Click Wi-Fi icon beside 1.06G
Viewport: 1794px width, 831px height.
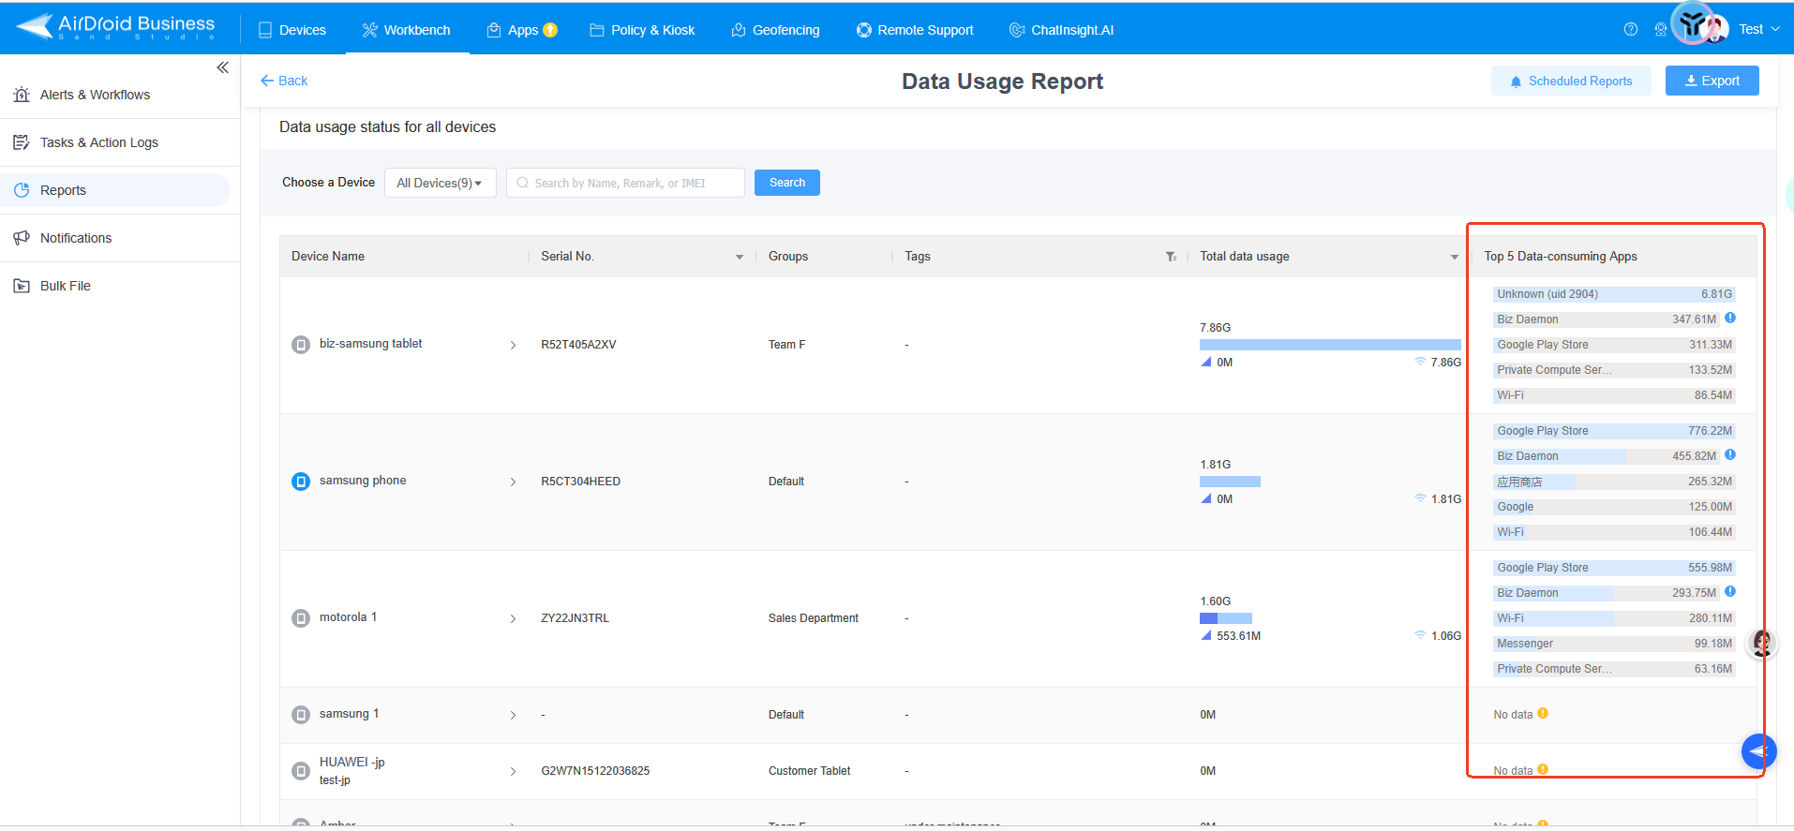coord(1420,635)
